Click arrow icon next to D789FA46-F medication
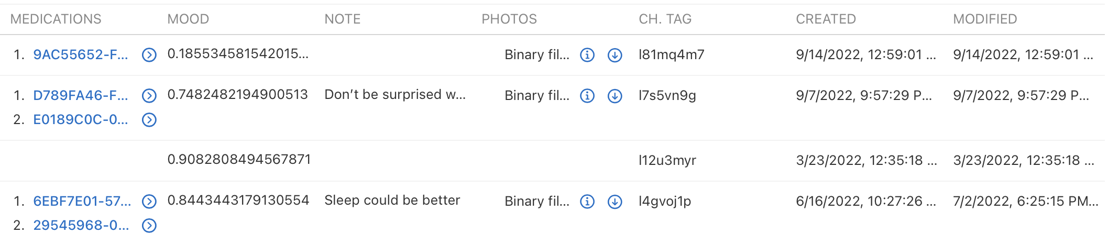The image size is (1119, 245). click(149, 95)
